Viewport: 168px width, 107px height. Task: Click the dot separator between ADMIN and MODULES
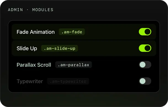tap(28, 10)
